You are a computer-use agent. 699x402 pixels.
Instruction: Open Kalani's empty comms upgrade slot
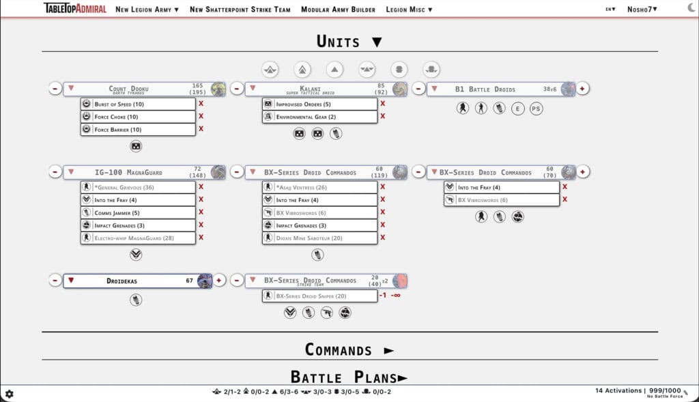click(336, 133)
